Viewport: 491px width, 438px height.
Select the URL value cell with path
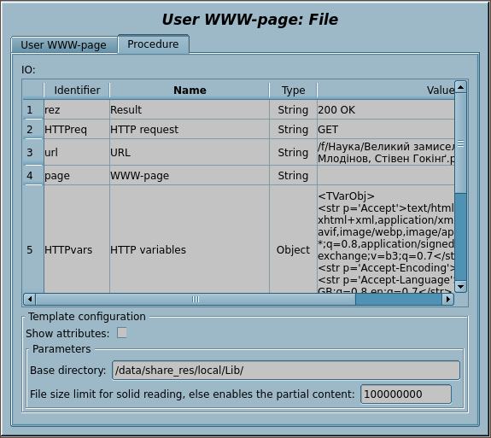[386, 153]
